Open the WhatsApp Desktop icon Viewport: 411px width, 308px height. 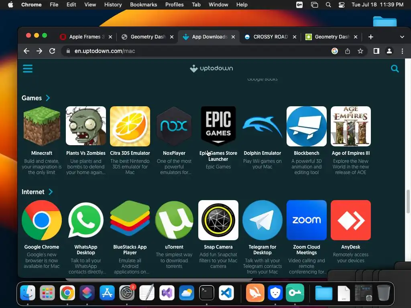pos(86,220)
